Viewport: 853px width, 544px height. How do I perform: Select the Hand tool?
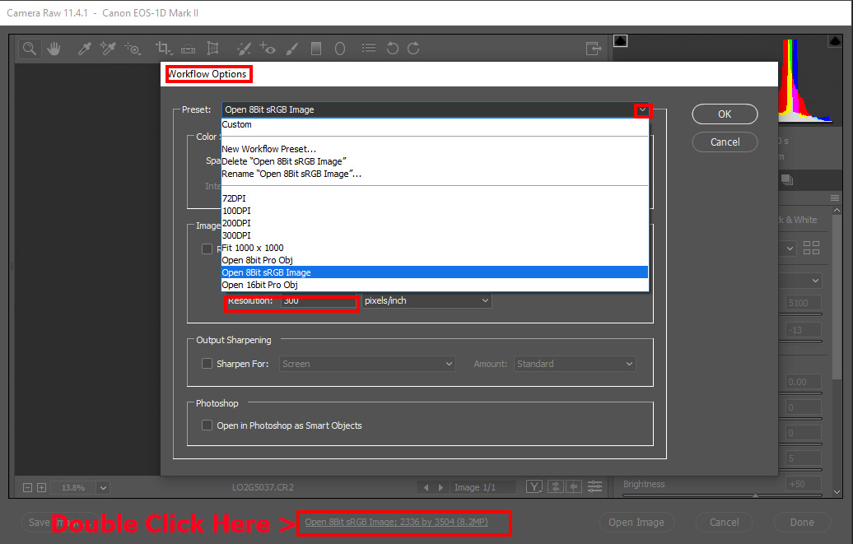tap(54, 48)
